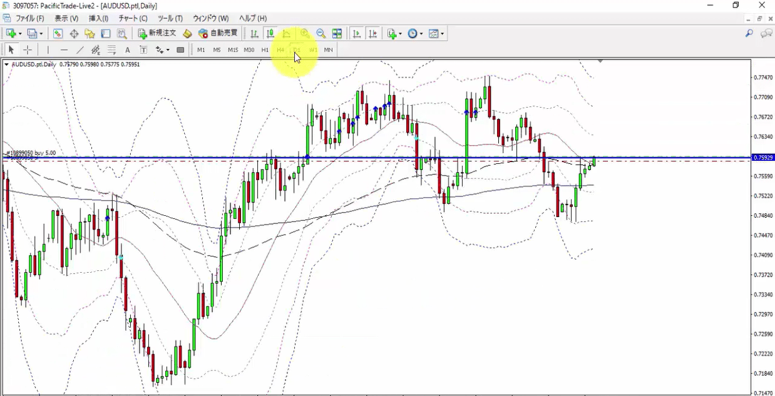This screenshot has height=396, width=775.
Task: Open the Strategy Tester magnifier icon
Action: coord(122,33)
